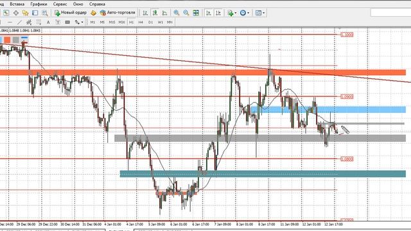
Task: Click the teal rectangle zone
Action: click(x=263, y=174)
